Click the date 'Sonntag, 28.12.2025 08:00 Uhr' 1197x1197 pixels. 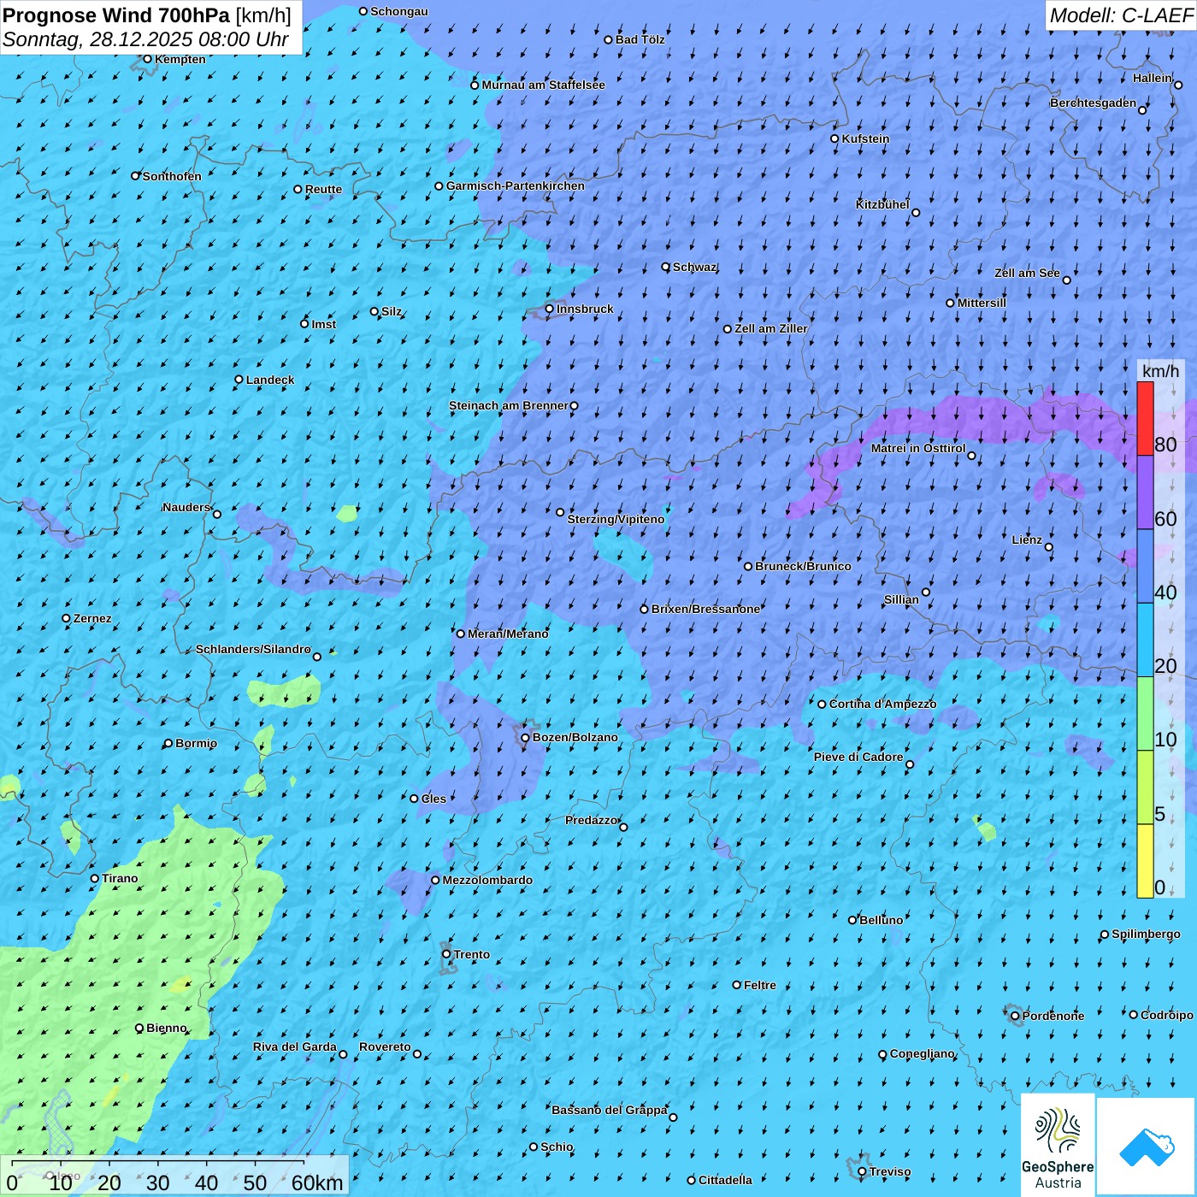[x=145, y=39]
